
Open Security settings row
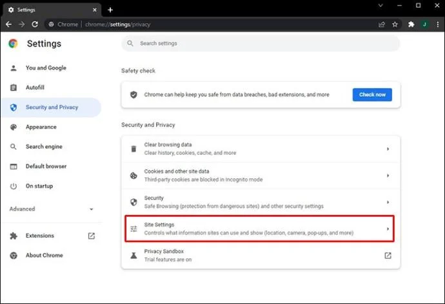click(x=261, y=202)
